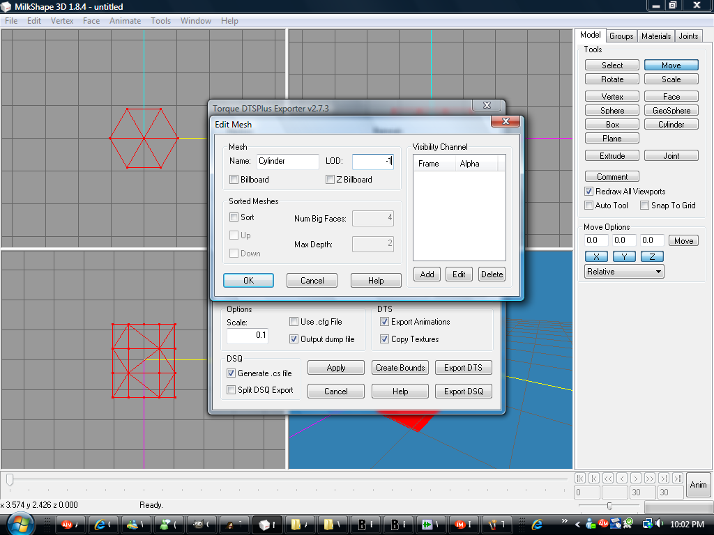Add a visibility channel frame
Screen dimensions: 714x535
point(427,274)
